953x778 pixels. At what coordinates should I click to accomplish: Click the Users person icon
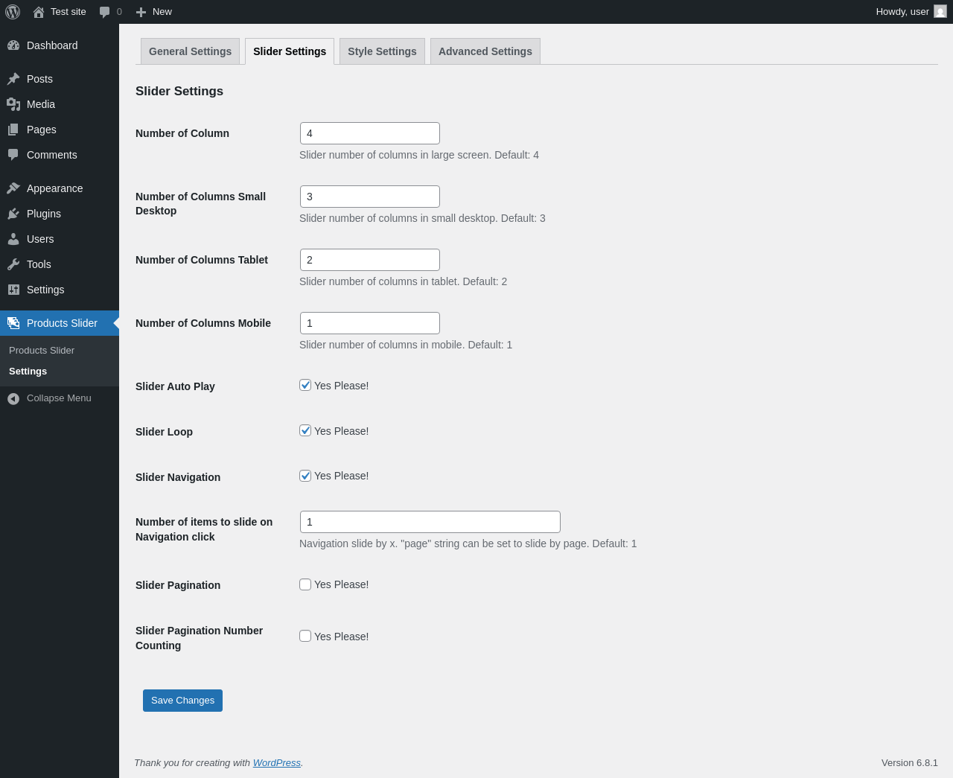[13, 239]
